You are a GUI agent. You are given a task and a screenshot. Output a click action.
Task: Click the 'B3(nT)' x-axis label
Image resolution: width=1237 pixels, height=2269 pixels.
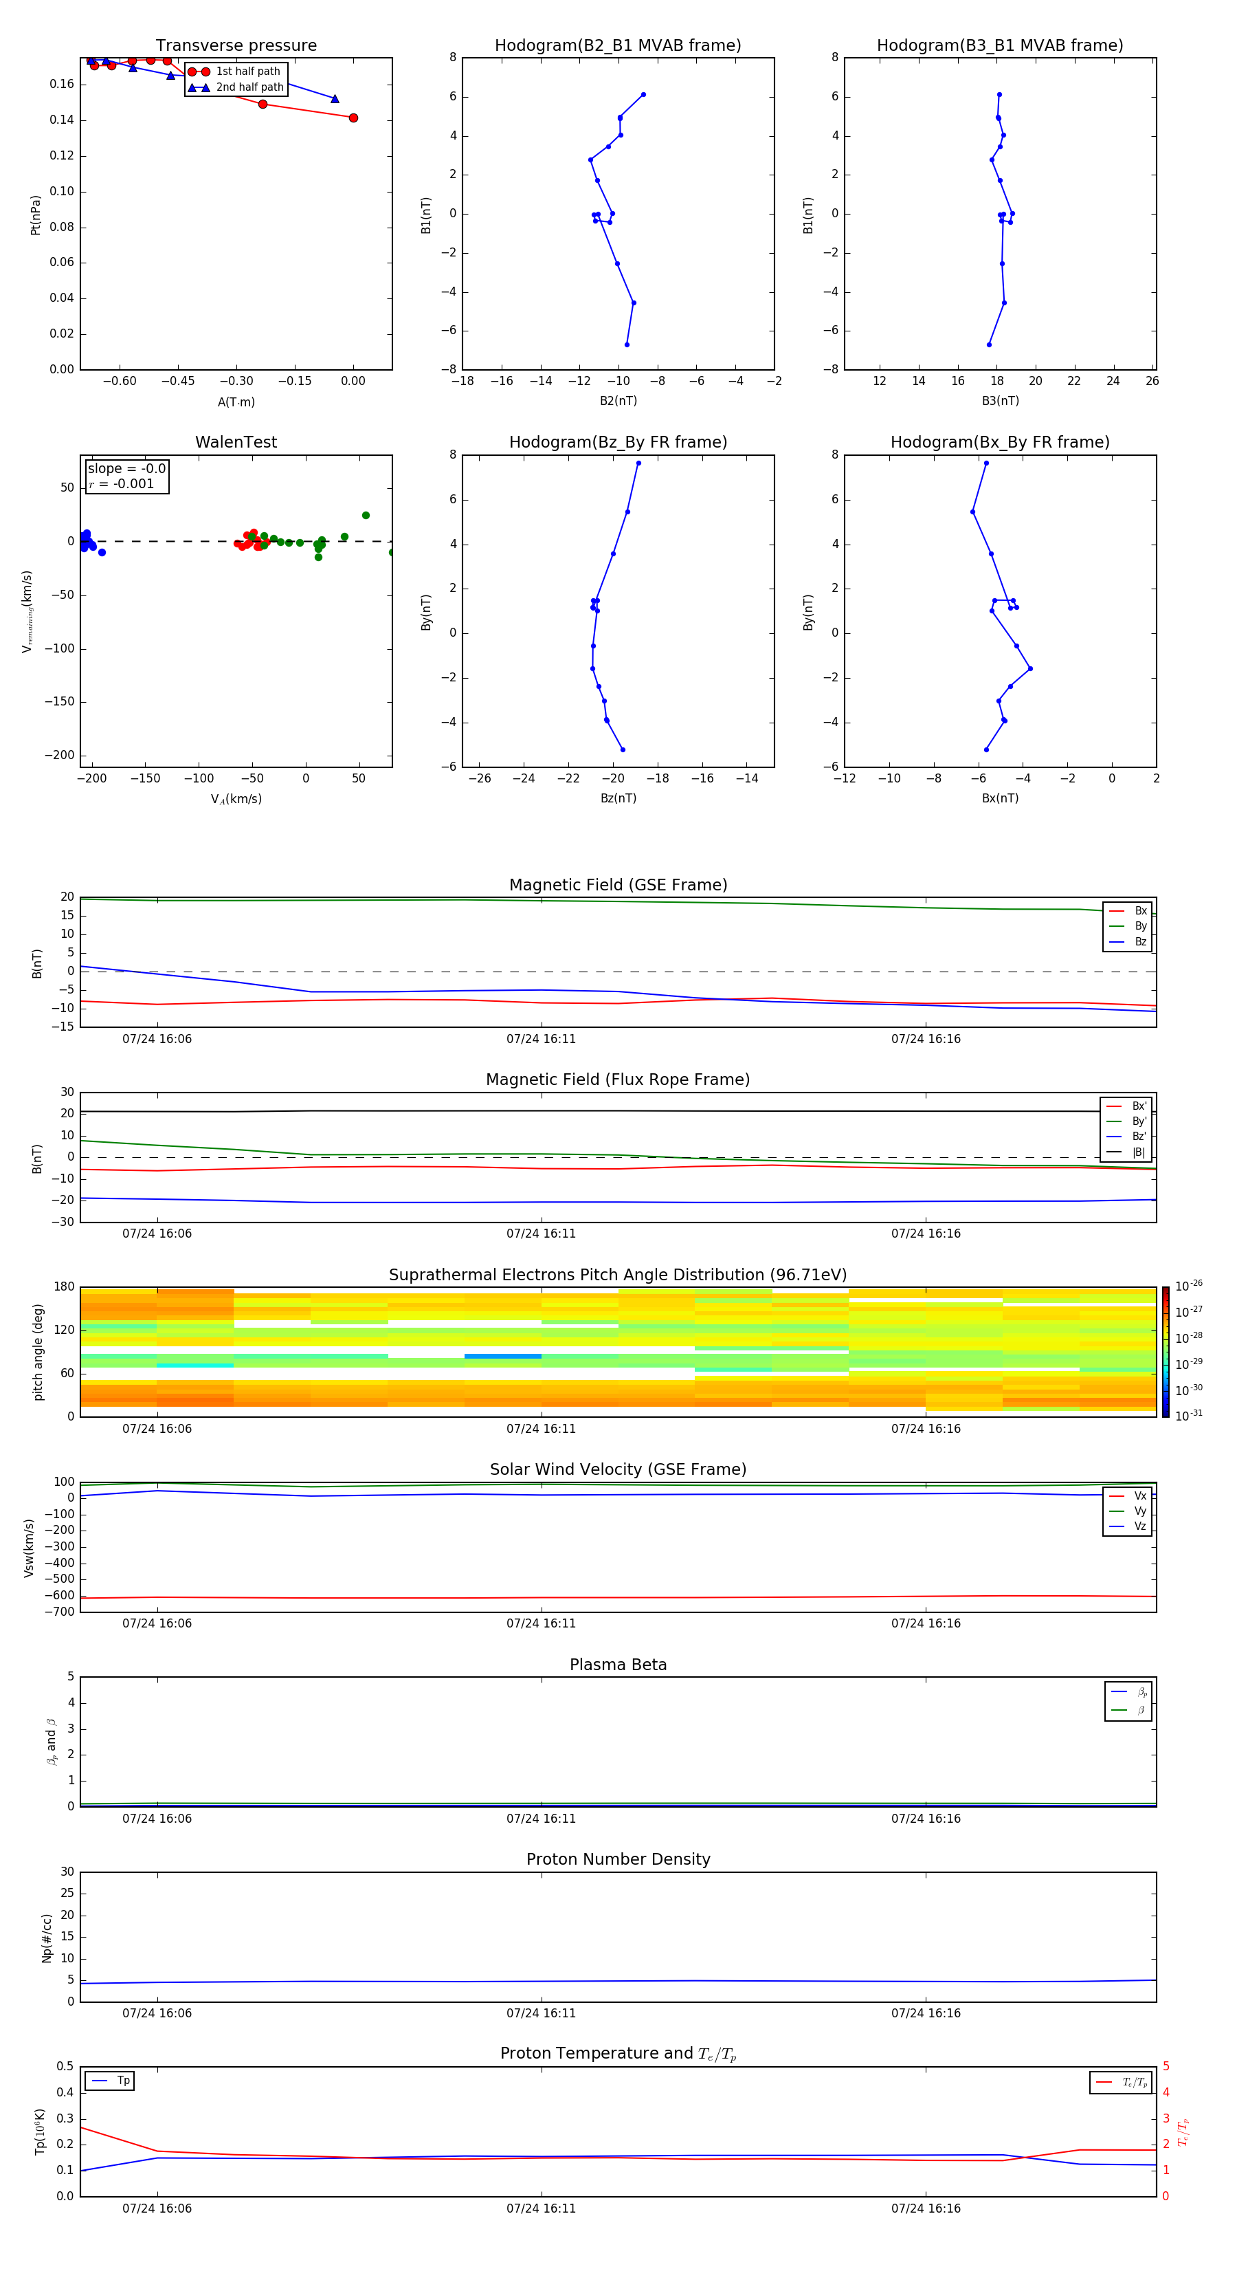click(1000, 401)
